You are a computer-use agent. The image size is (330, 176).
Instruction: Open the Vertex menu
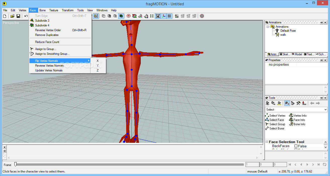[x=23, y=10]
